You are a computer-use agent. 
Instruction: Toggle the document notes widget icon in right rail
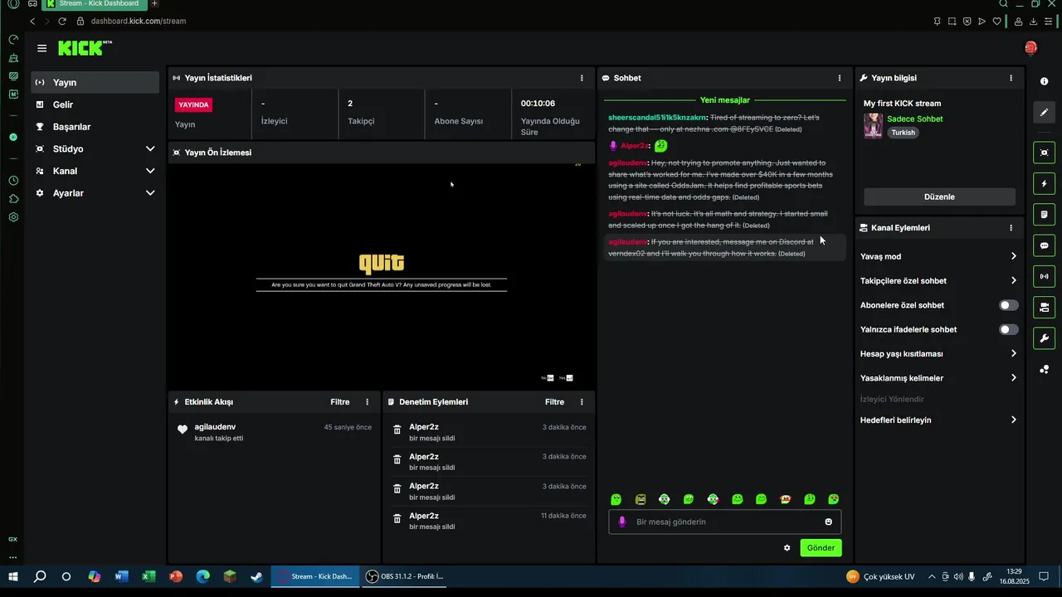1044,215
